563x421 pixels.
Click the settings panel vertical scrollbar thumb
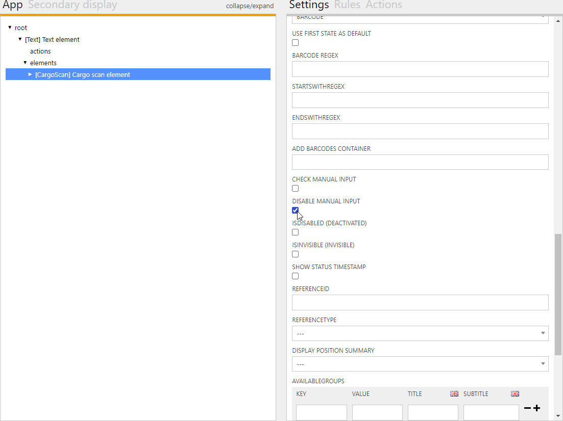click(x=558, y=295)
